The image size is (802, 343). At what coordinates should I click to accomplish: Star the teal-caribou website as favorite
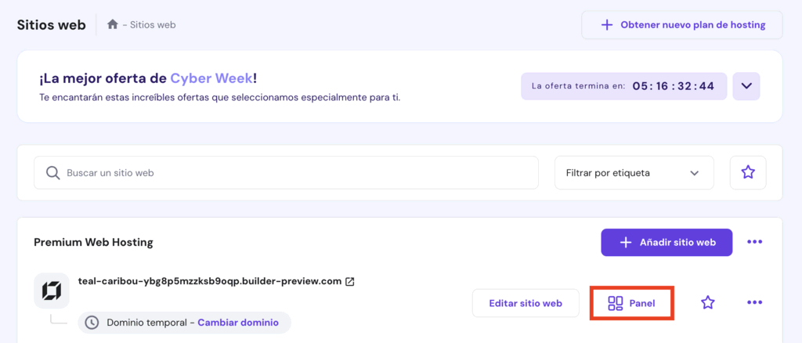click(708, 302)
